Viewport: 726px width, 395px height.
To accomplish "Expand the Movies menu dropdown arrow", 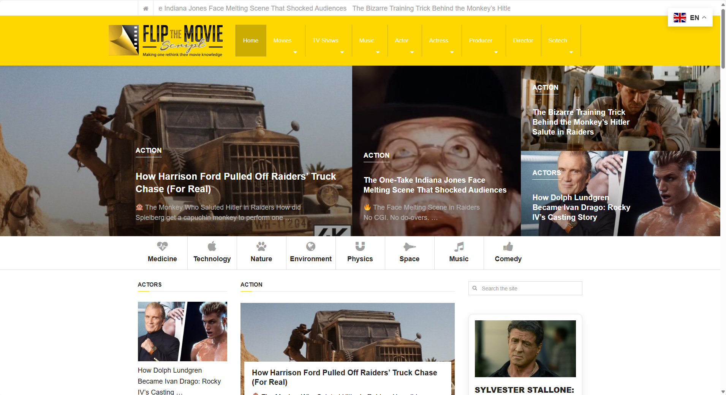I will tap(295, 52).
